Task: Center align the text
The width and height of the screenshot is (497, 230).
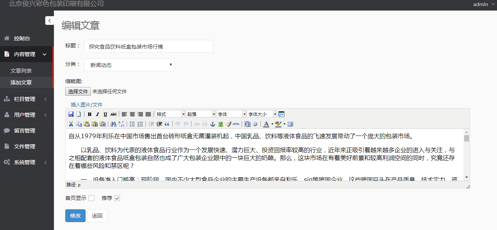Action: (132, 114)
